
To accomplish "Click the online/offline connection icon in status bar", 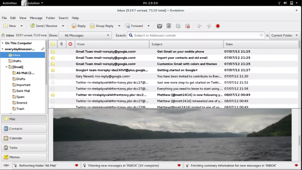I will (x=6, y=165).
